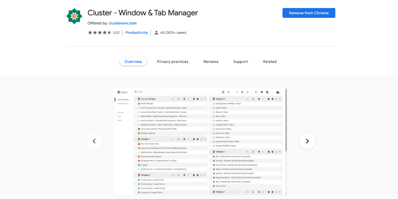This screenshot has width=398, height=199.
Task: Open the Related tab
Action: 270,62
